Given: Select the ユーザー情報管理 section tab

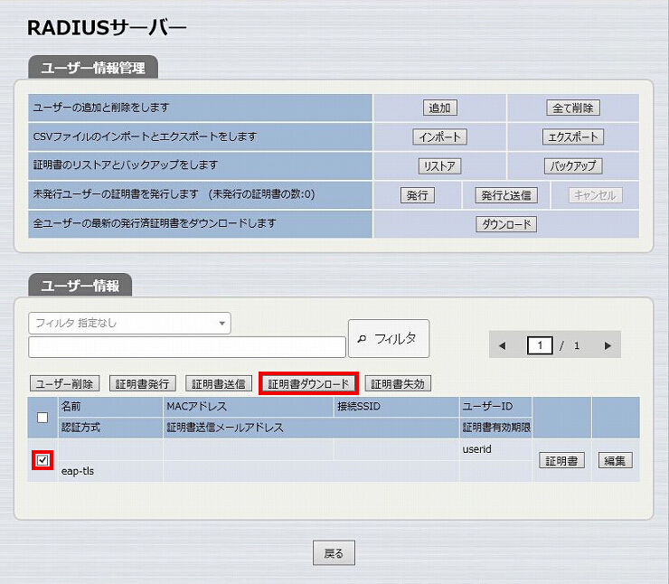Looking at the screenshot, I should pyautogui.click(x=93, y=68).
